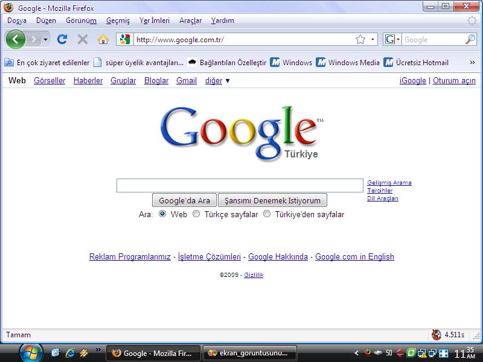The image size is (483, 362).
Task: Open the Geçmiş menu
Action: tap(118, 21)
